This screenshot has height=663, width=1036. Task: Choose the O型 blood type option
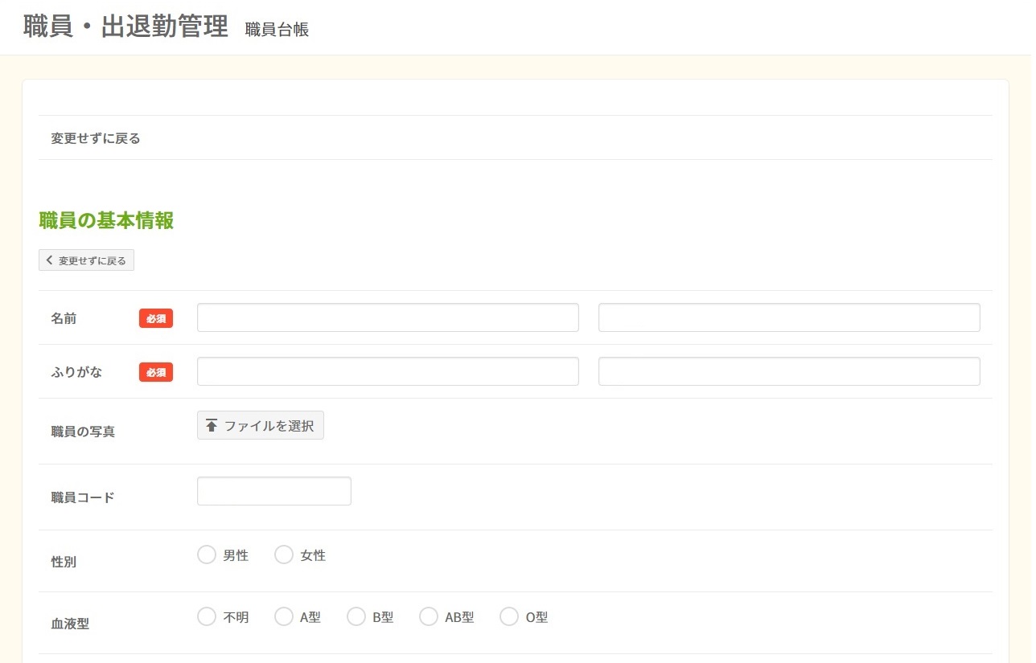509,617
